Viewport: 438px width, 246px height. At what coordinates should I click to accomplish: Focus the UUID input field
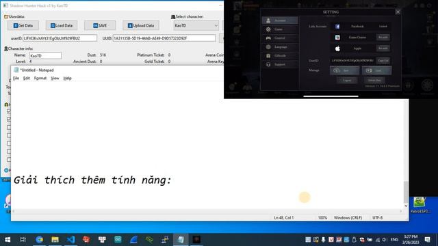[x=164, y=38]
